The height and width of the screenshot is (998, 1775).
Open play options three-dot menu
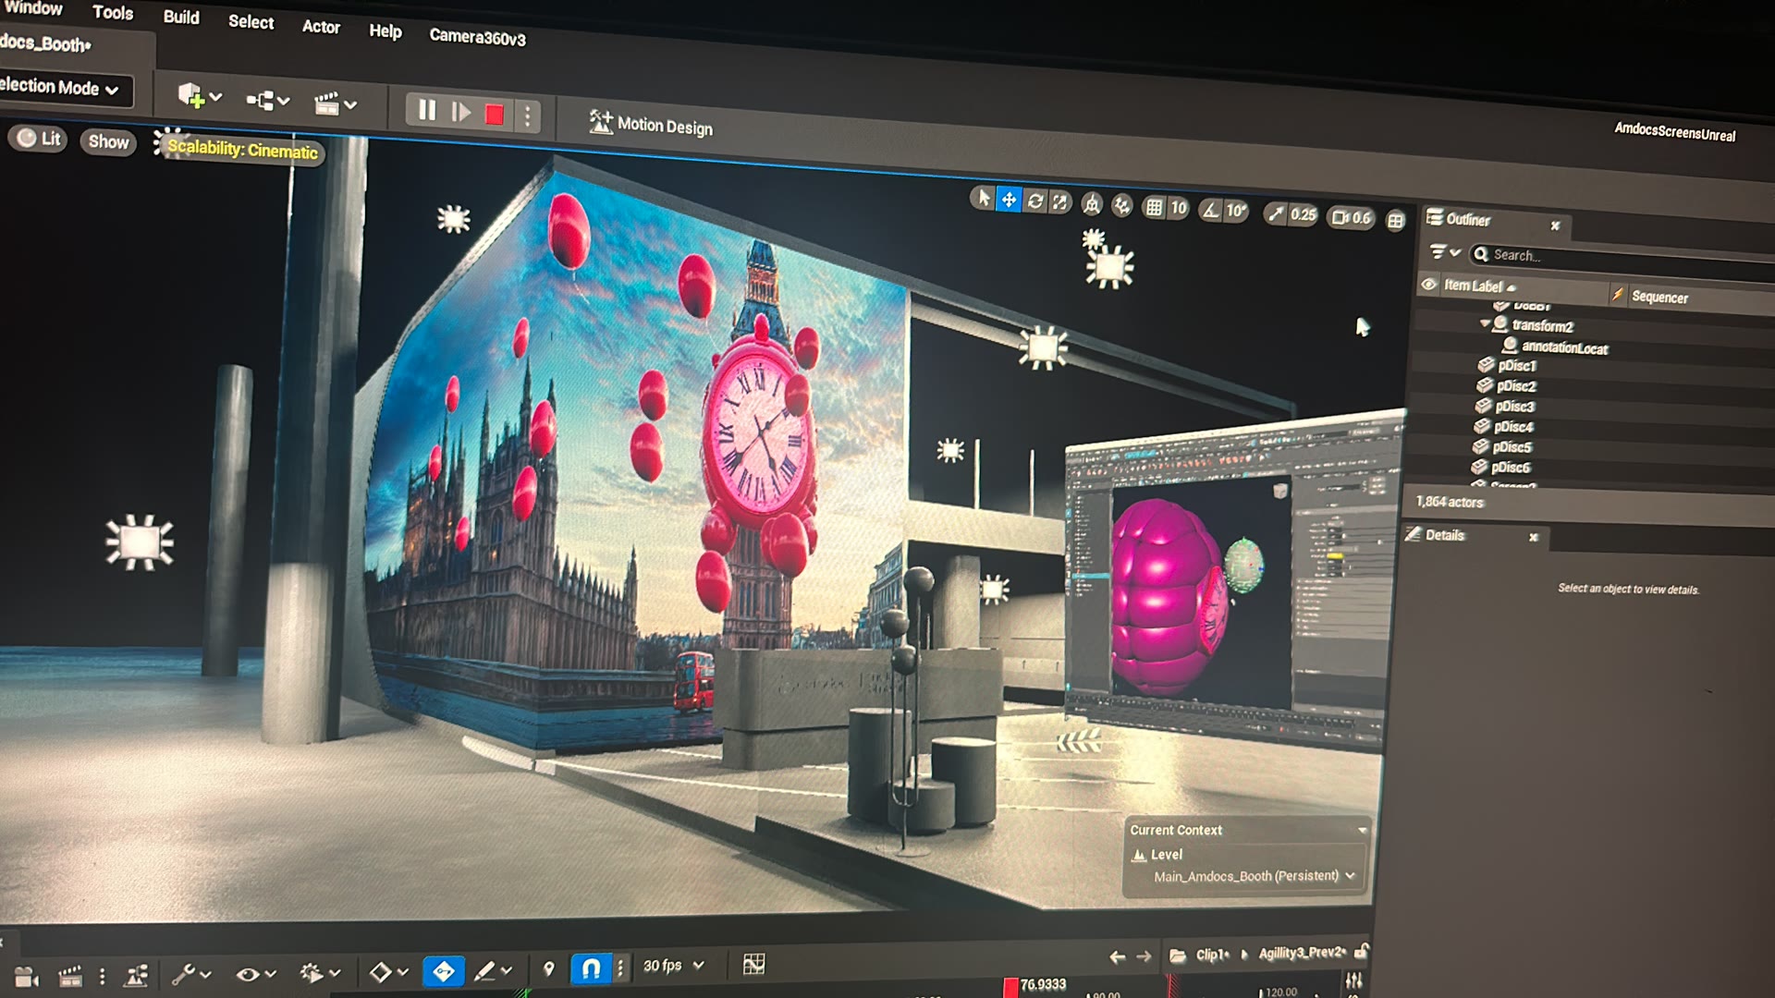click(x=527, y=116)
